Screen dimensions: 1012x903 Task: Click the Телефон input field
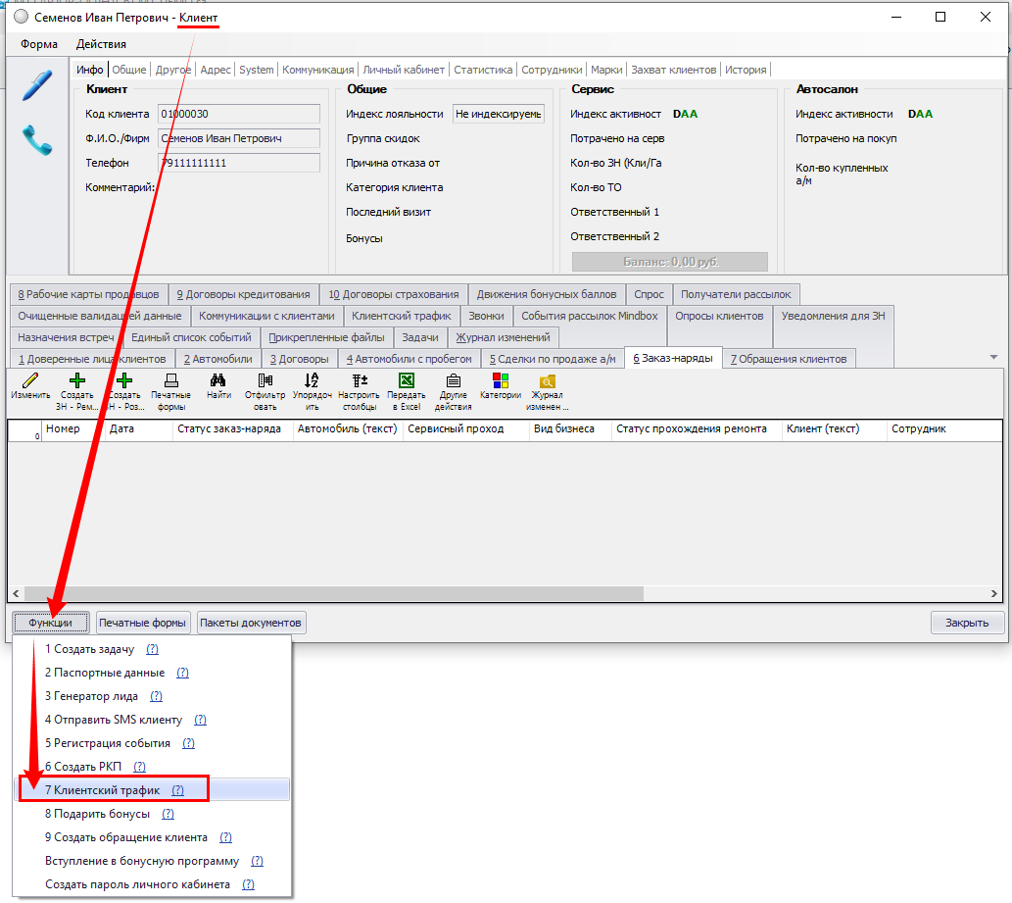pyautogui.click(x=239, y=163)
